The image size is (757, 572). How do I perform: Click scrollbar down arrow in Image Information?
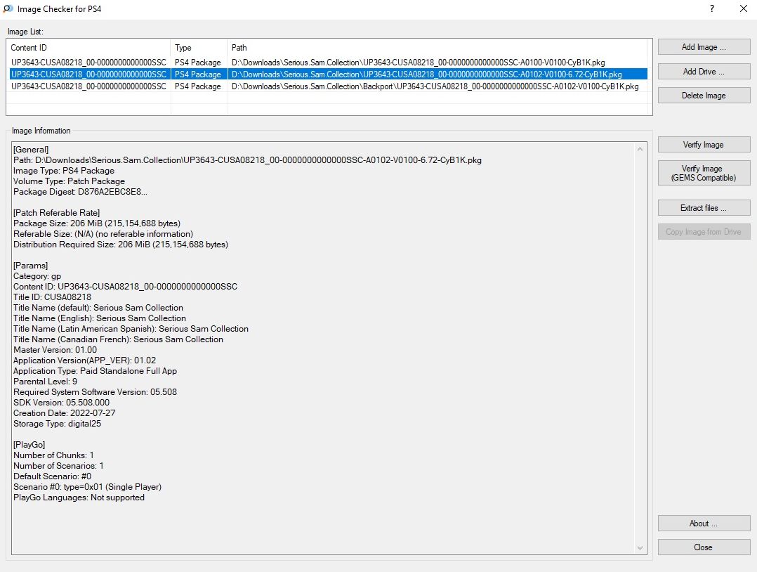pos(640,548)
